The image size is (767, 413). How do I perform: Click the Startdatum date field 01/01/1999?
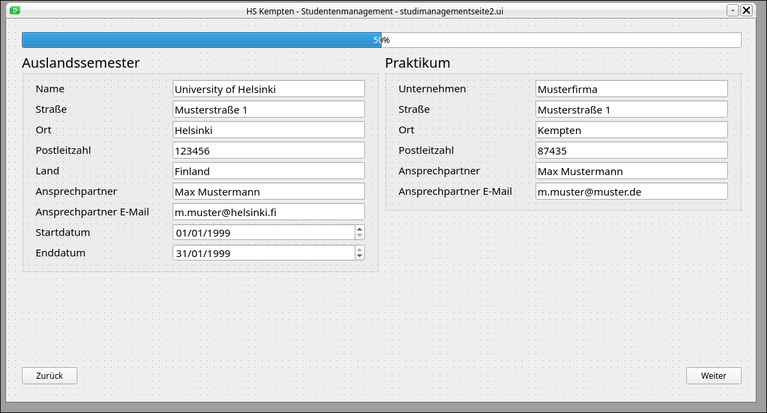point(263,232)
